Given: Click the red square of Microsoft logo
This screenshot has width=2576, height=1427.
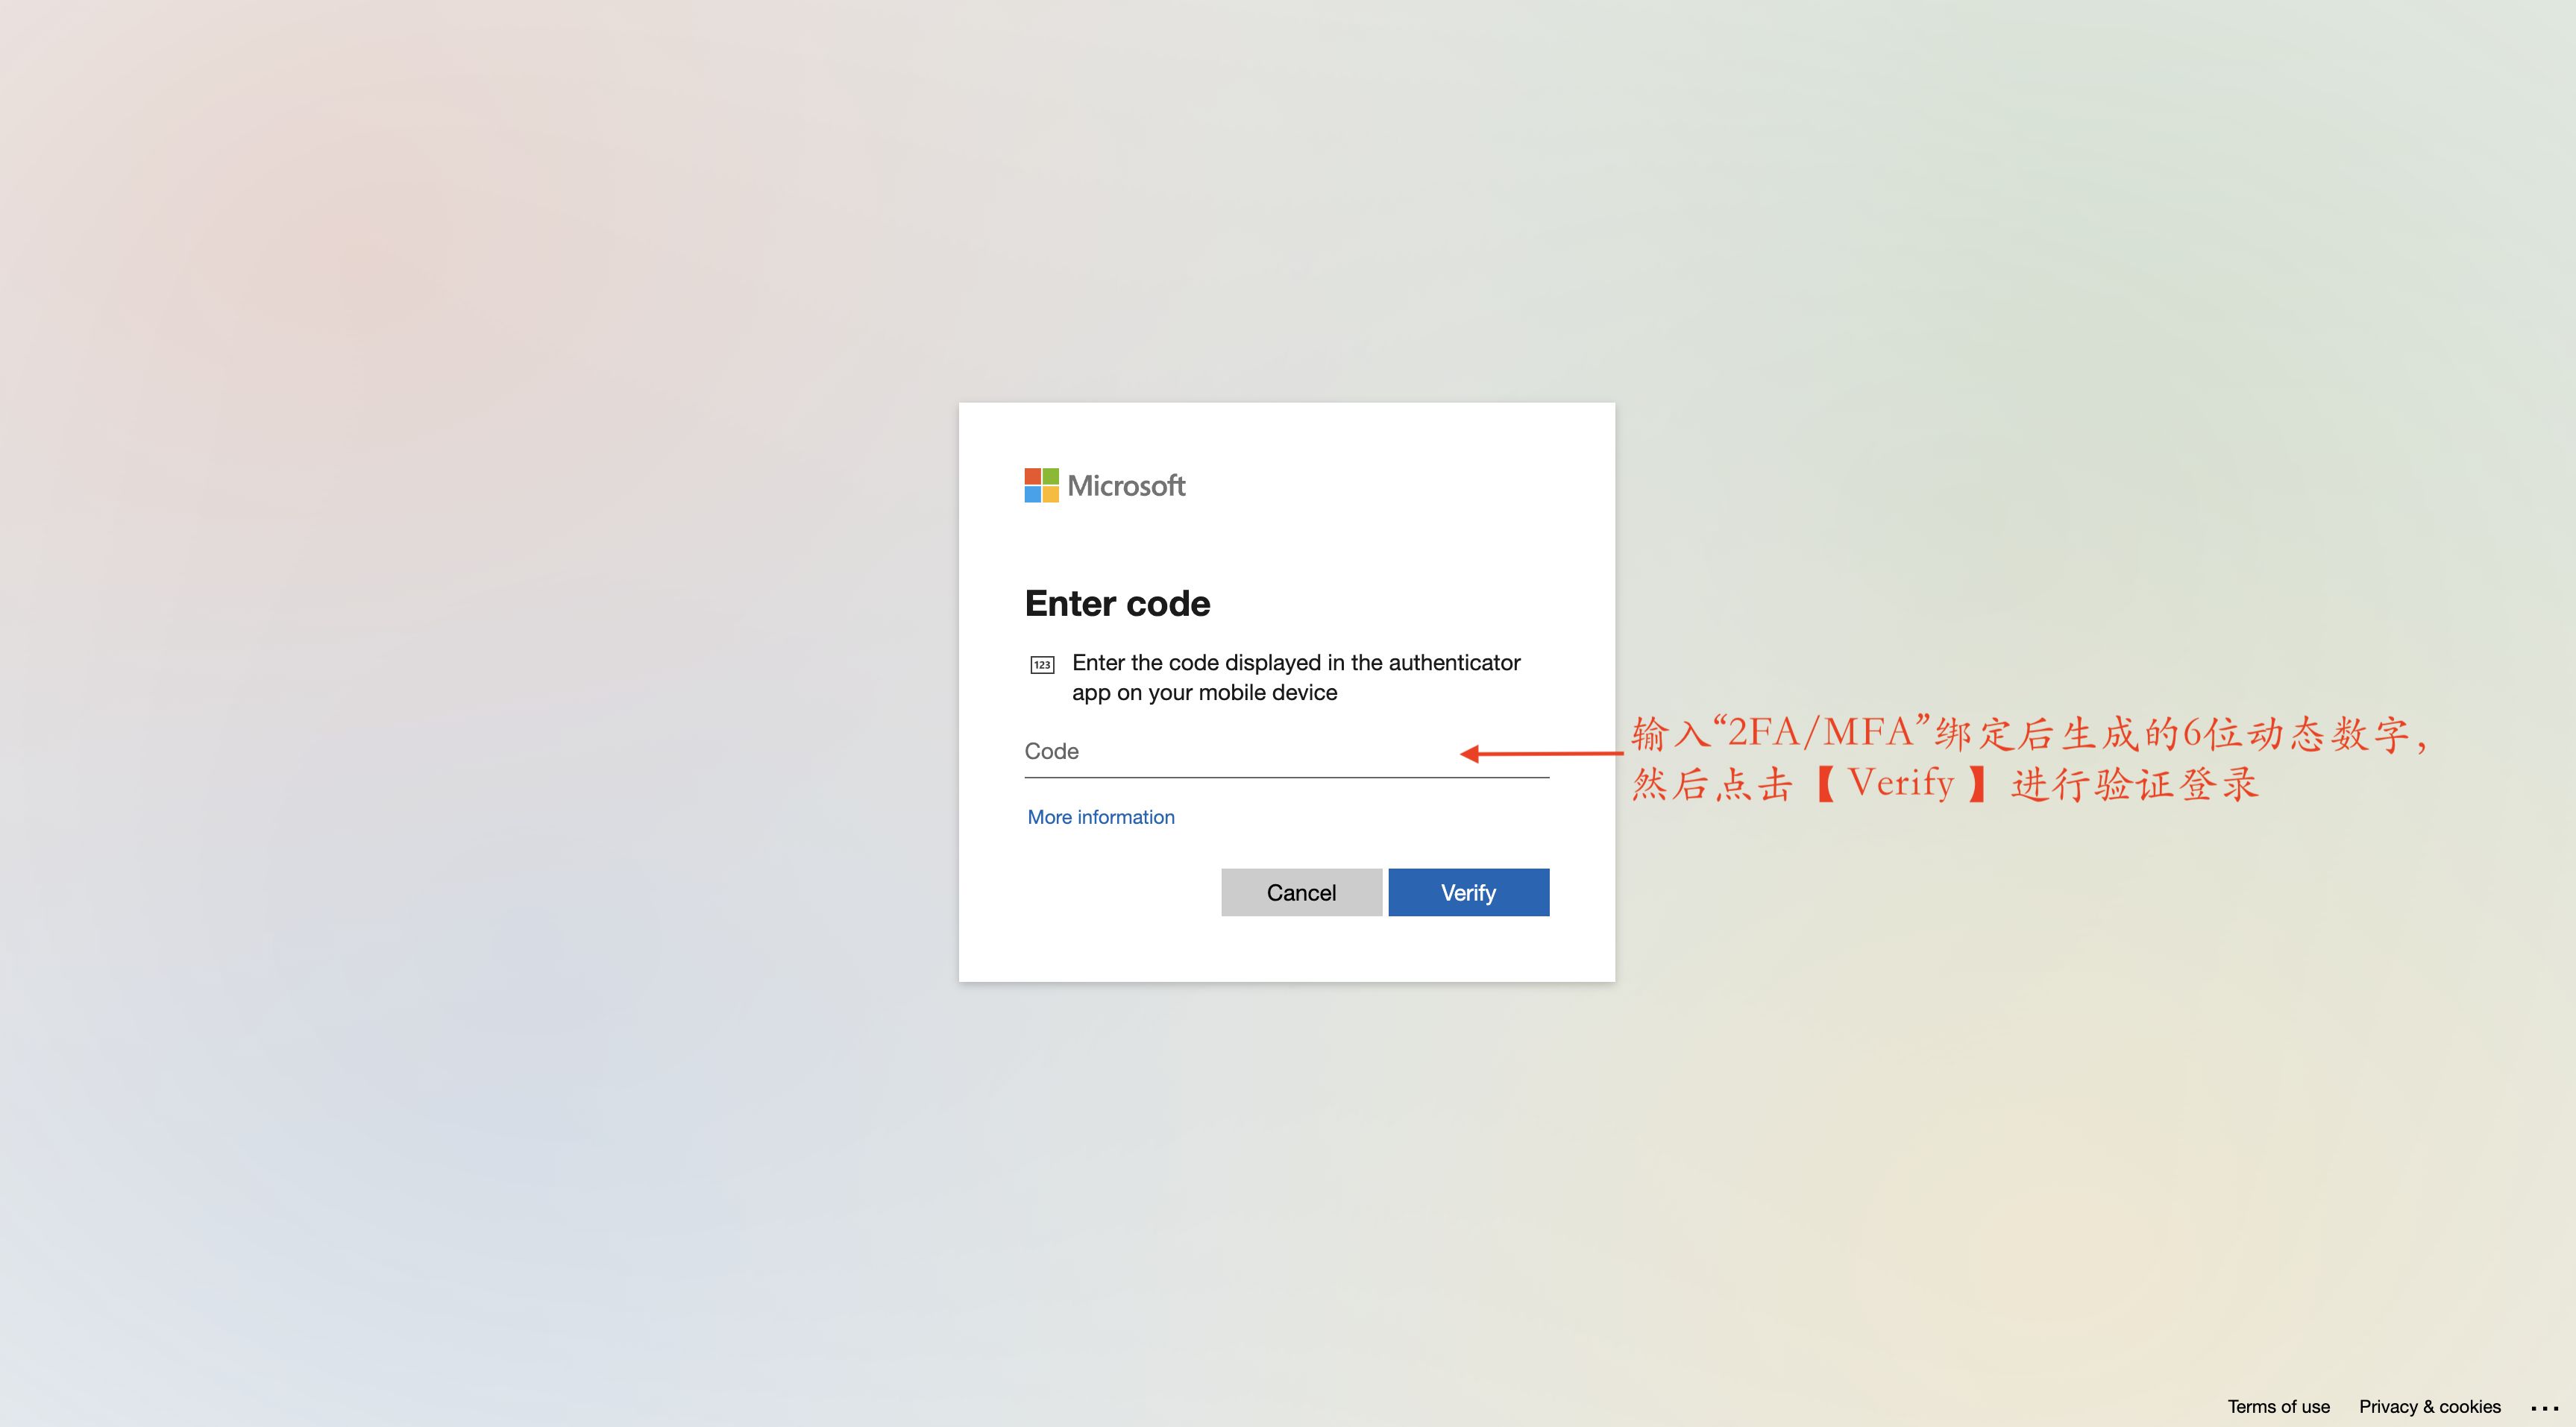Looking at the screenshot, I should point(1032,476).
